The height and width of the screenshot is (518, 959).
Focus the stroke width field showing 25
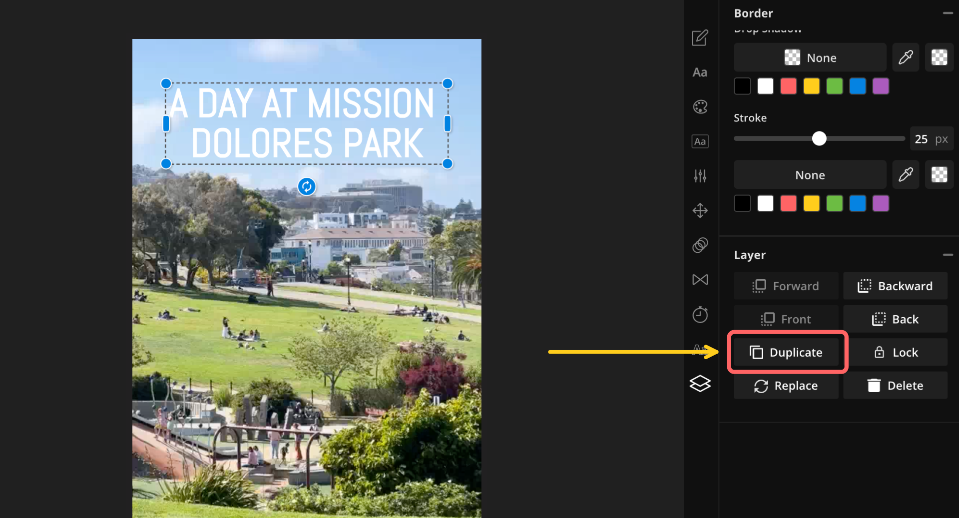click(932, 139)
